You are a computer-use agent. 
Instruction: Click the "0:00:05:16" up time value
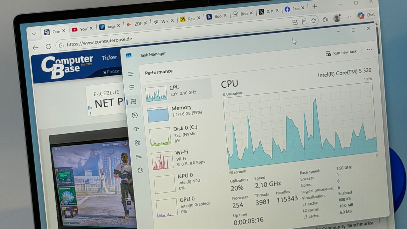coord(248,221)
